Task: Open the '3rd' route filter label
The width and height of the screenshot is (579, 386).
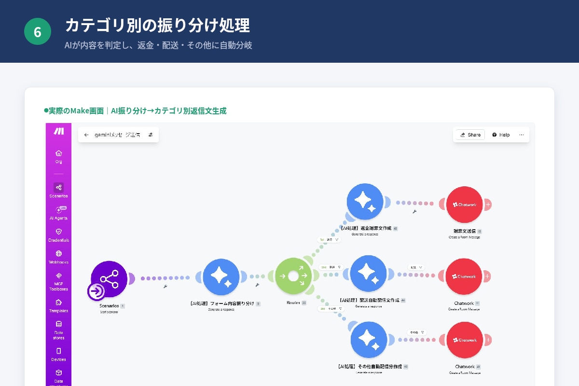Action: [x=331, y=308]
